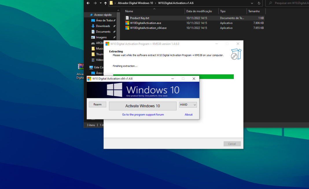Unpin Documents with its pin icon
Viewport: 309px width, 189px height.
pyautogui.click(x=114, y=32)
